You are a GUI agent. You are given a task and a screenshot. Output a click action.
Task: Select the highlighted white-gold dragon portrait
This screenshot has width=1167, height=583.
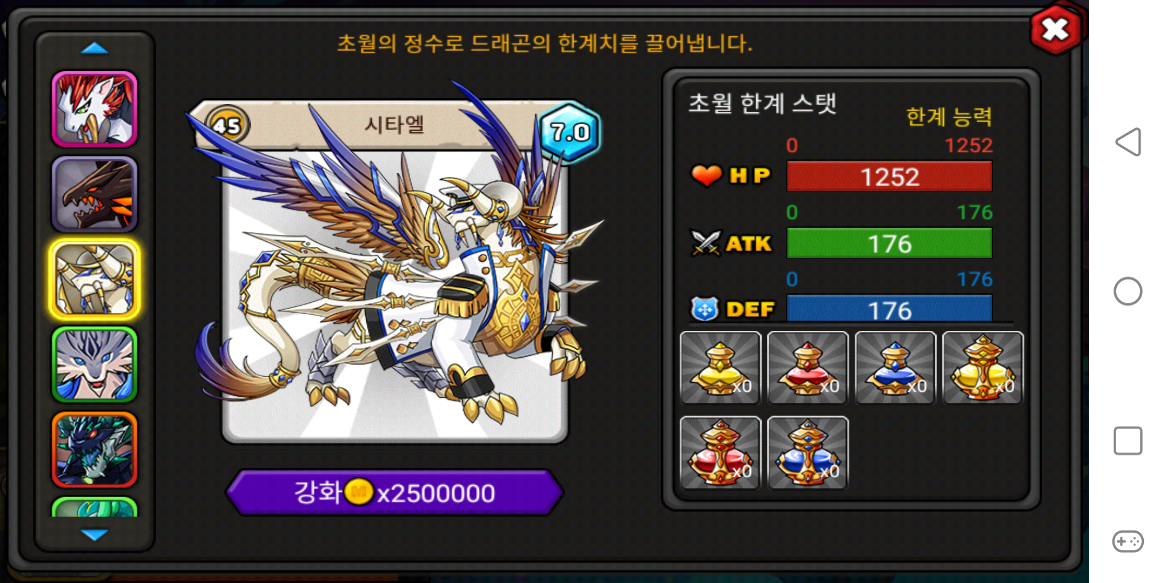pyautogui.click(x=95, y=280)
